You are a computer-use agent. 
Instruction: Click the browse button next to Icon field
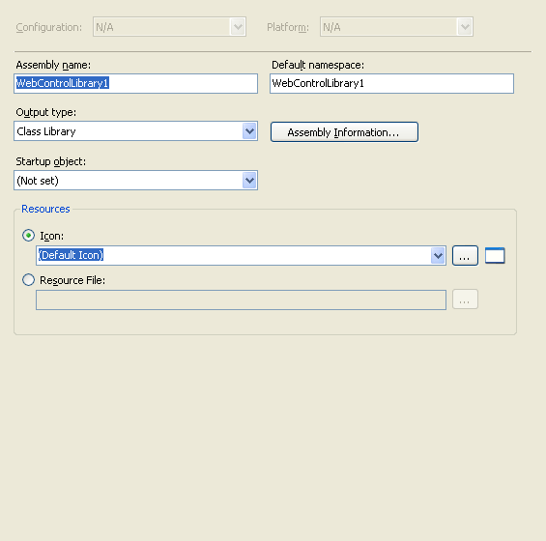point(465,256)
